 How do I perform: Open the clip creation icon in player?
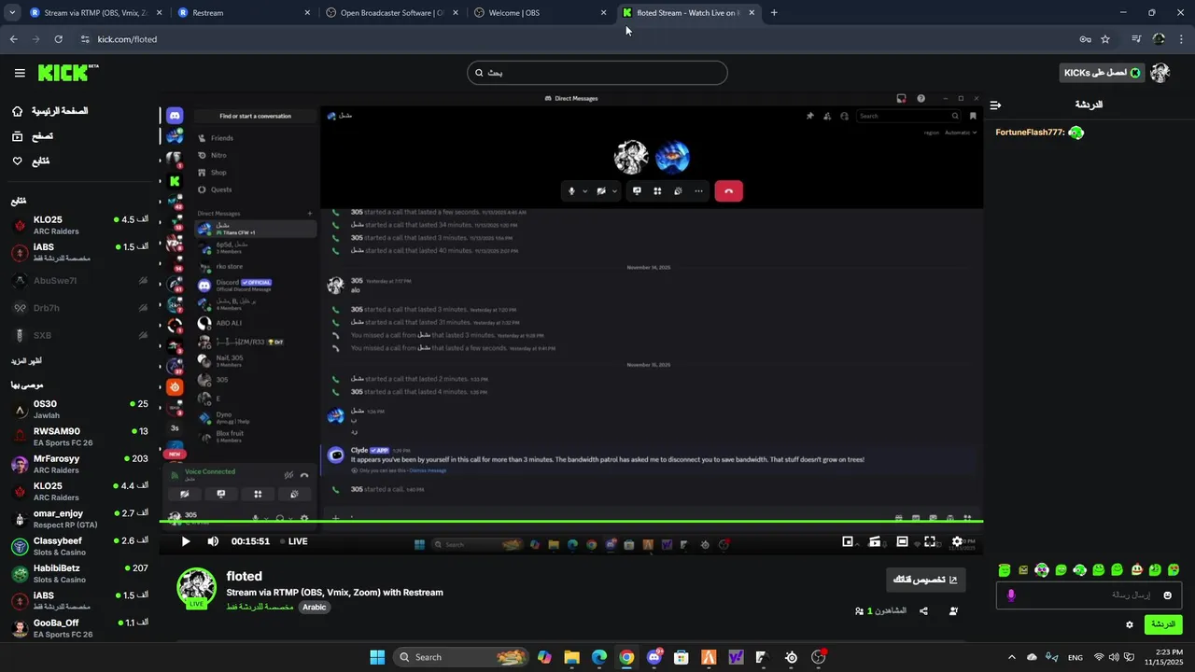[875, 541]
